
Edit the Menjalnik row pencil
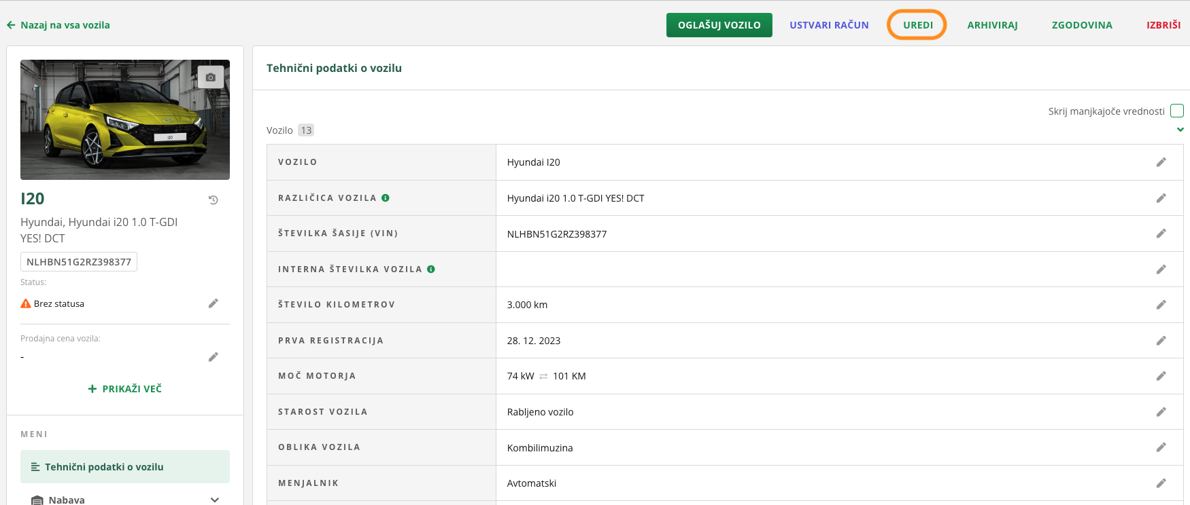(1161, 483)
